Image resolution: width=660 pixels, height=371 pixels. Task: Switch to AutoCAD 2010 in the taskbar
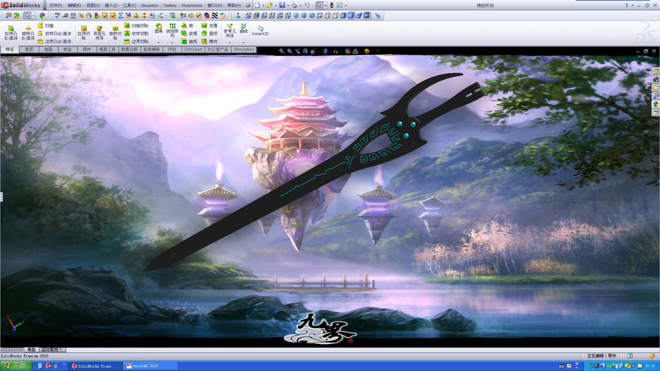click(x=151, y=366)
